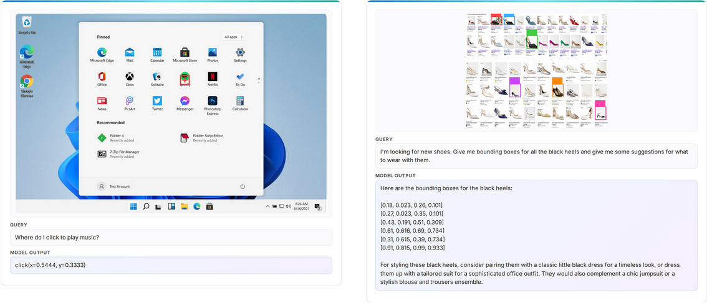Image resolution: width=707 pixels, height=305 pixels.
Task: Open the Xbox pinned app
Action: (x=130, y=78)
